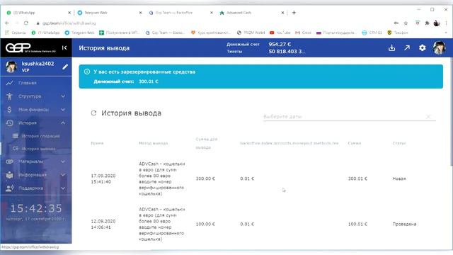Collapse the История section chevron
The image size is (453, 255).
pos(63,123)
